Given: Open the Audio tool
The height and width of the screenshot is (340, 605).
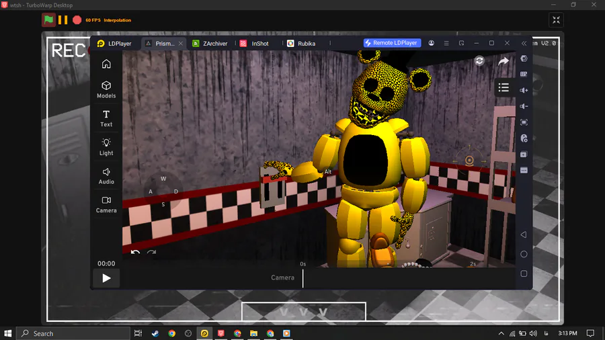Looking at the screenshot, I should [106, 175].
